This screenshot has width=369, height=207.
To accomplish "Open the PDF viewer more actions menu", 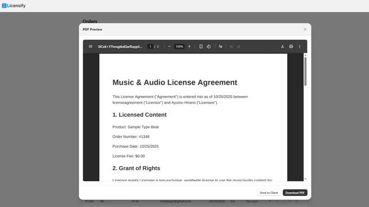I will pyautogui.click(x=299, y=46).
